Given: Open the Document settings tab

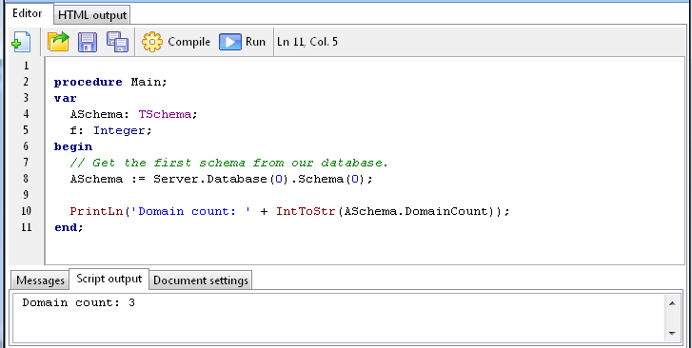Looking at the screenshot, I should (x=200, y=280).
